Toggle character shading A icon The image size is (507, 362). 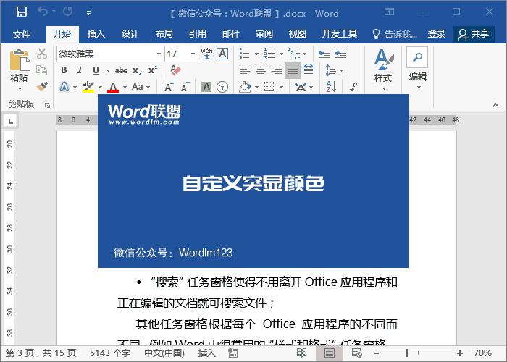coord(206,87)
